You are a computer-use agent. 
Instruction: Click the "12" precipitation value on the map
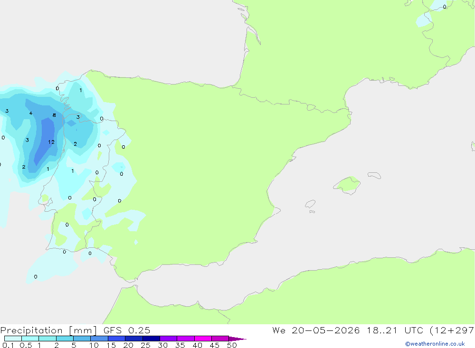[51, 142]
